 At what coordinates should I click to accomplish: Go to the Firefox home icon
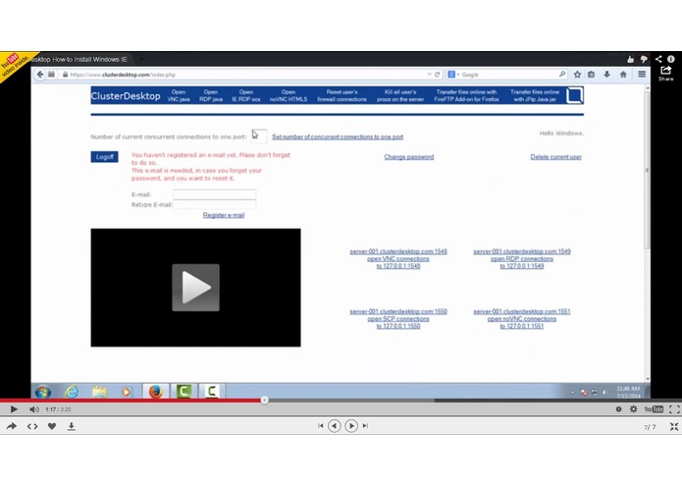tap(623, 75)
